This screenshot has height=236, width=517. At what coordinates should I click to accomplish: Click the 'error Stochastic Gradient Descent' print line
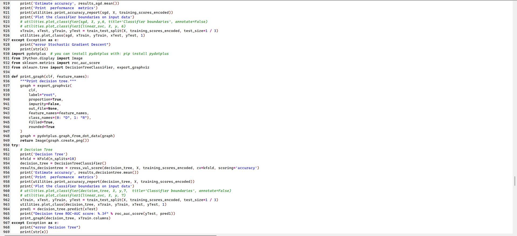pos(65,45)
